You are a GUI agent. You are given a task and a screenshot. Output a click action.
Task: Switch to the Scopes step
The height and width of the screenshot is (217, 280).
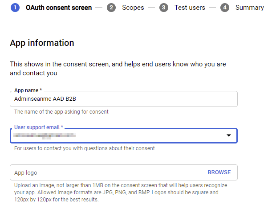pyautogui.click(x=133, y=8)
